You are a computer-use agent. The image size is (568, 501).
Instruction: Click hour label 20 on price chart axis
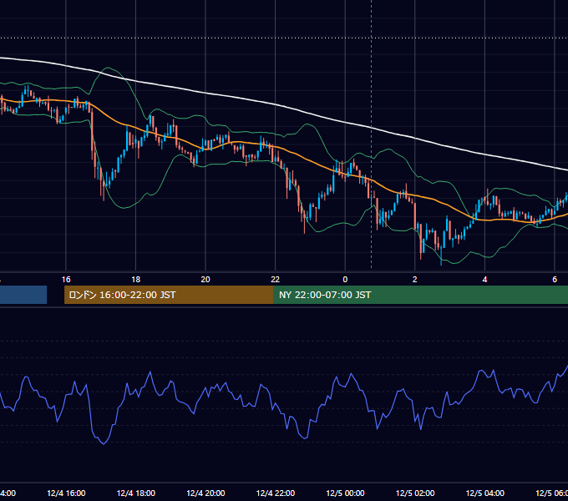pyautogui.click(x=205, y=280)
